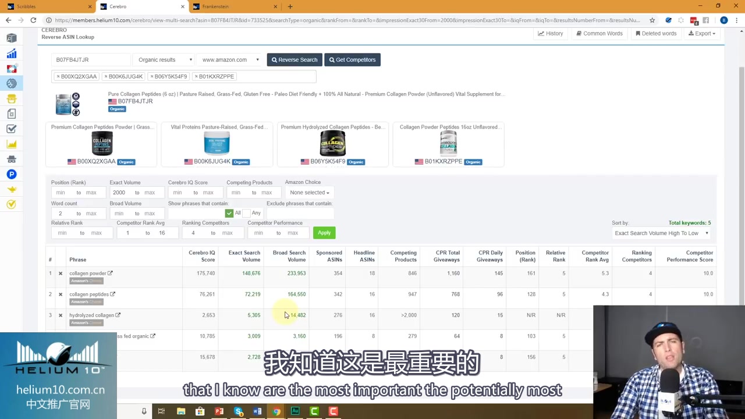Click the 'Show phrases that contain' text field

(196, 214)
